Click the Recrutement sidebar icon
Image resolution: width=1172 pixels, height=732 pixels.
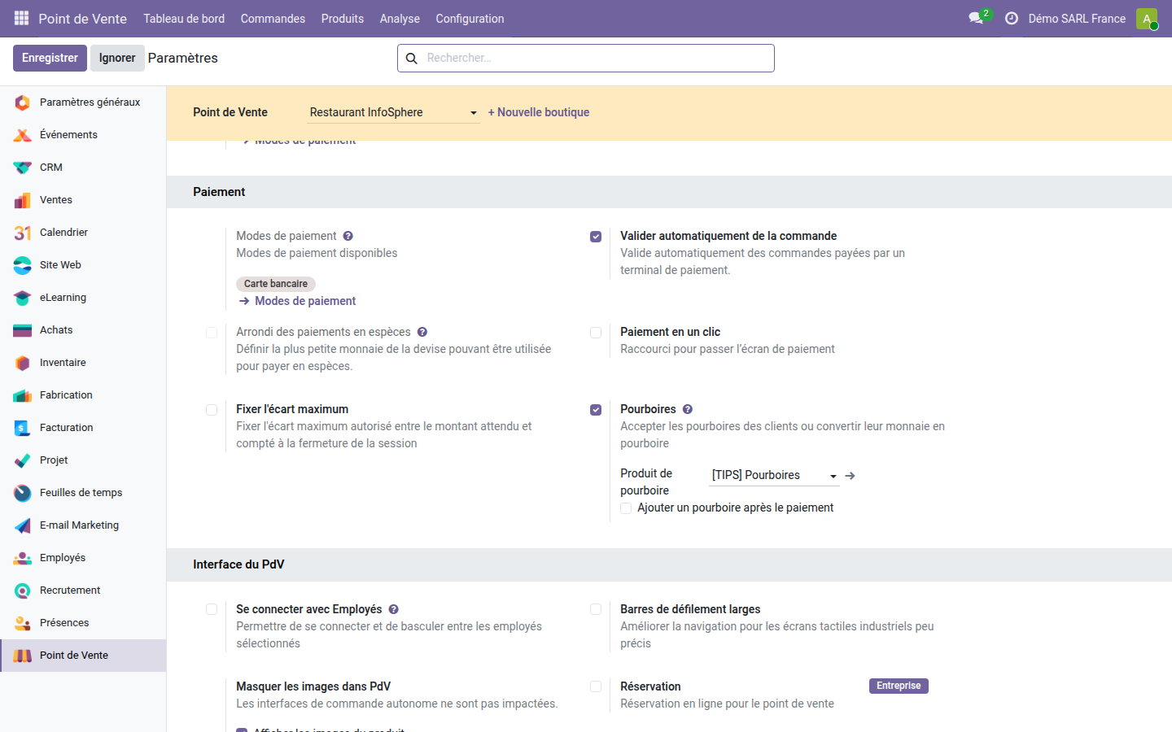pyautogui.click(x=23, y=590)
